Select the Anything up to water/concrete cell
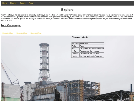The width and height of the screenshot is (135, 101). click(92, 56)
